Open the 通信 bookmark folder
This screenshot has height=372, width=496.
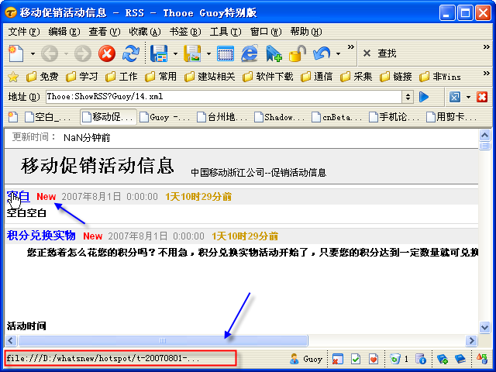coord(317,77)
